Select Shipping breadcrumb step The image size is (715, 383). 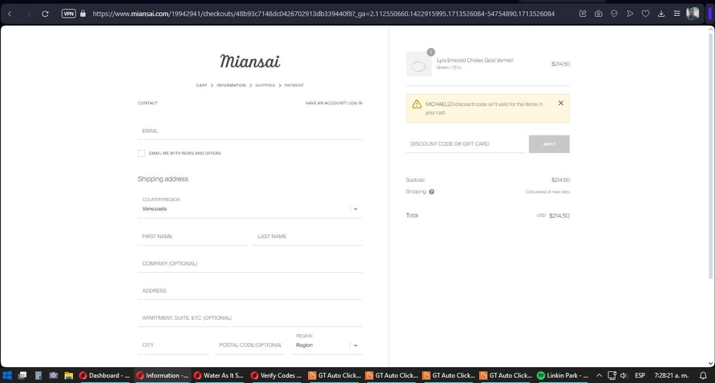coord(265,86)
